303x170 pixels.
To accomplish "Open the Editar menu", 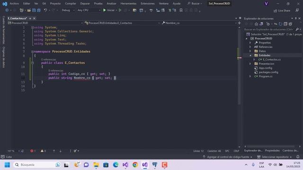I will (27, 4).
